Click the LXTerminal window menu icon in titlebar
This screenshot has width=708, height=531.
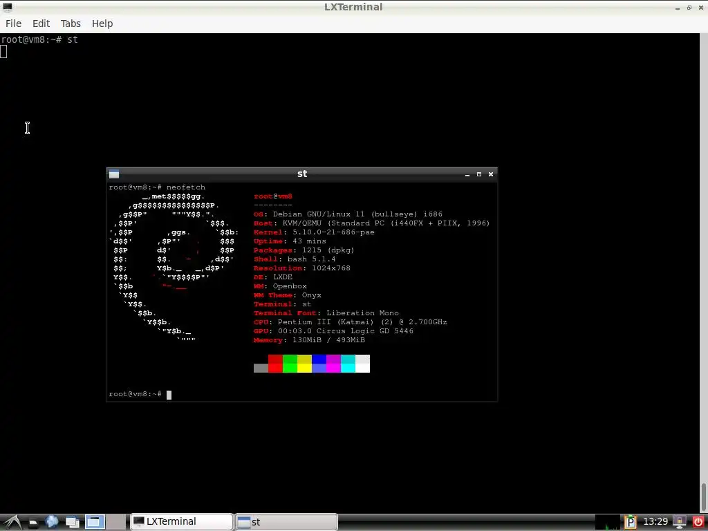(7, 6)
